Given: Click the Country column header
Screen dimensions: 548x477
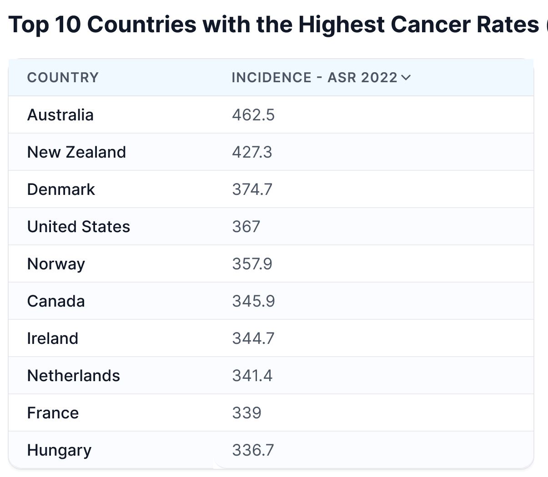Looking at the screenshot, I should click(63, 78).
